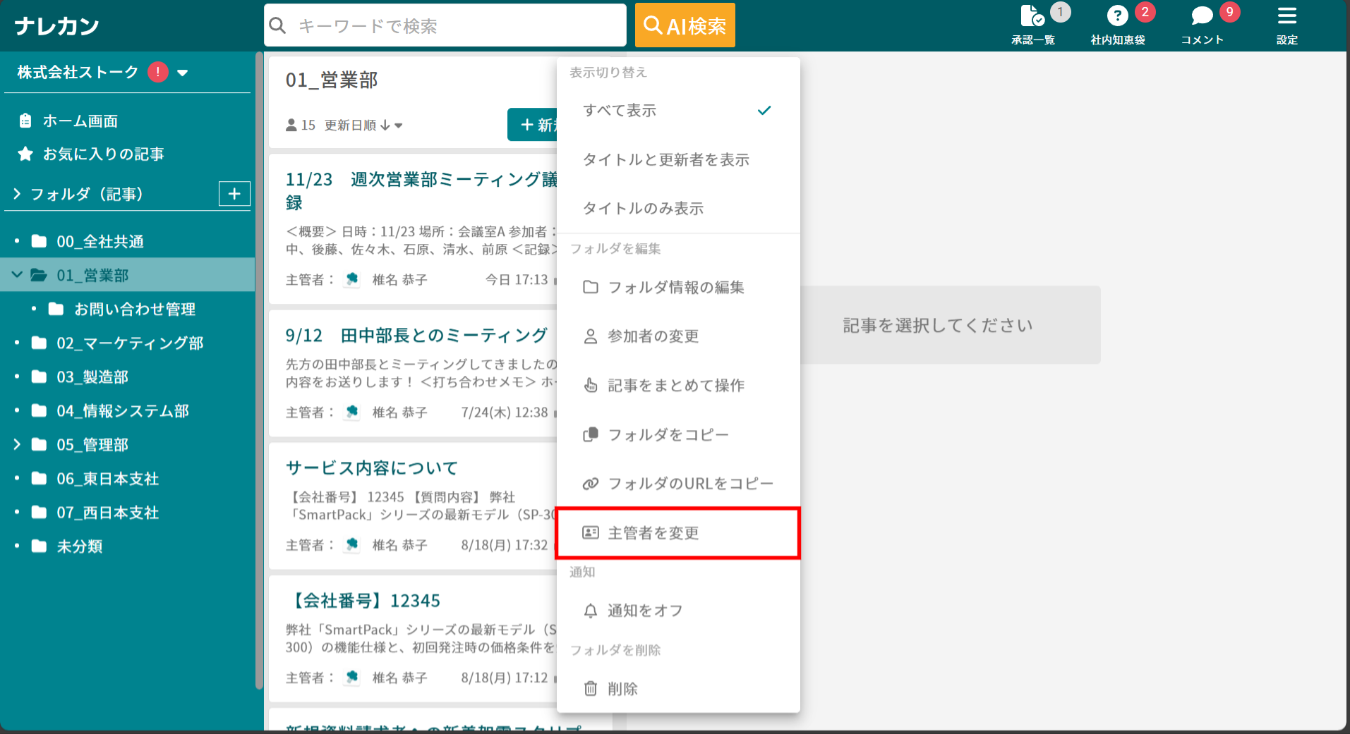Choose 主管者を変更 from the menu
Viewport: 1350px width, 734px height.
pos(653,533)
